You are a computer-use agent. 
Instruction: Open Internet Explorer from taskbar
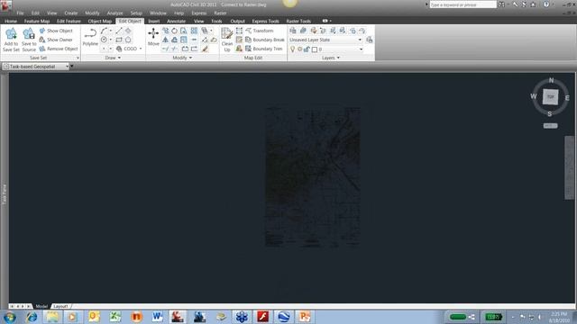click(x=32, y=317)
